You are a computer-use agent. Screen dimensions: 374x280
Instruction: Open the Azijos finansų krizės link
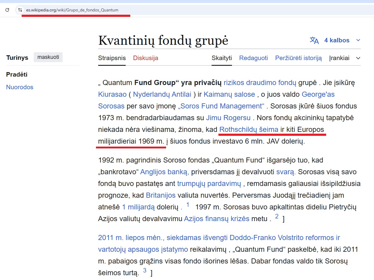tap(217, 219)
